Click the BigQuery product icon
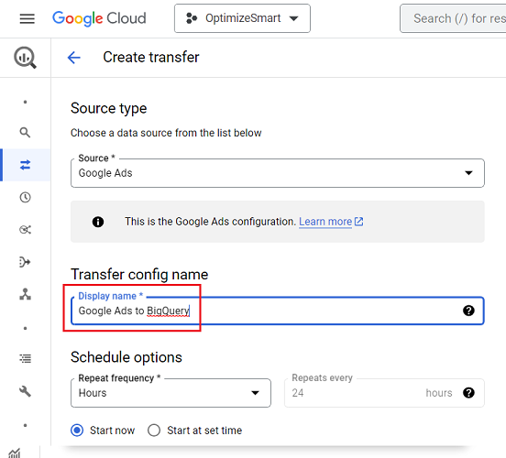 (25, 58)
